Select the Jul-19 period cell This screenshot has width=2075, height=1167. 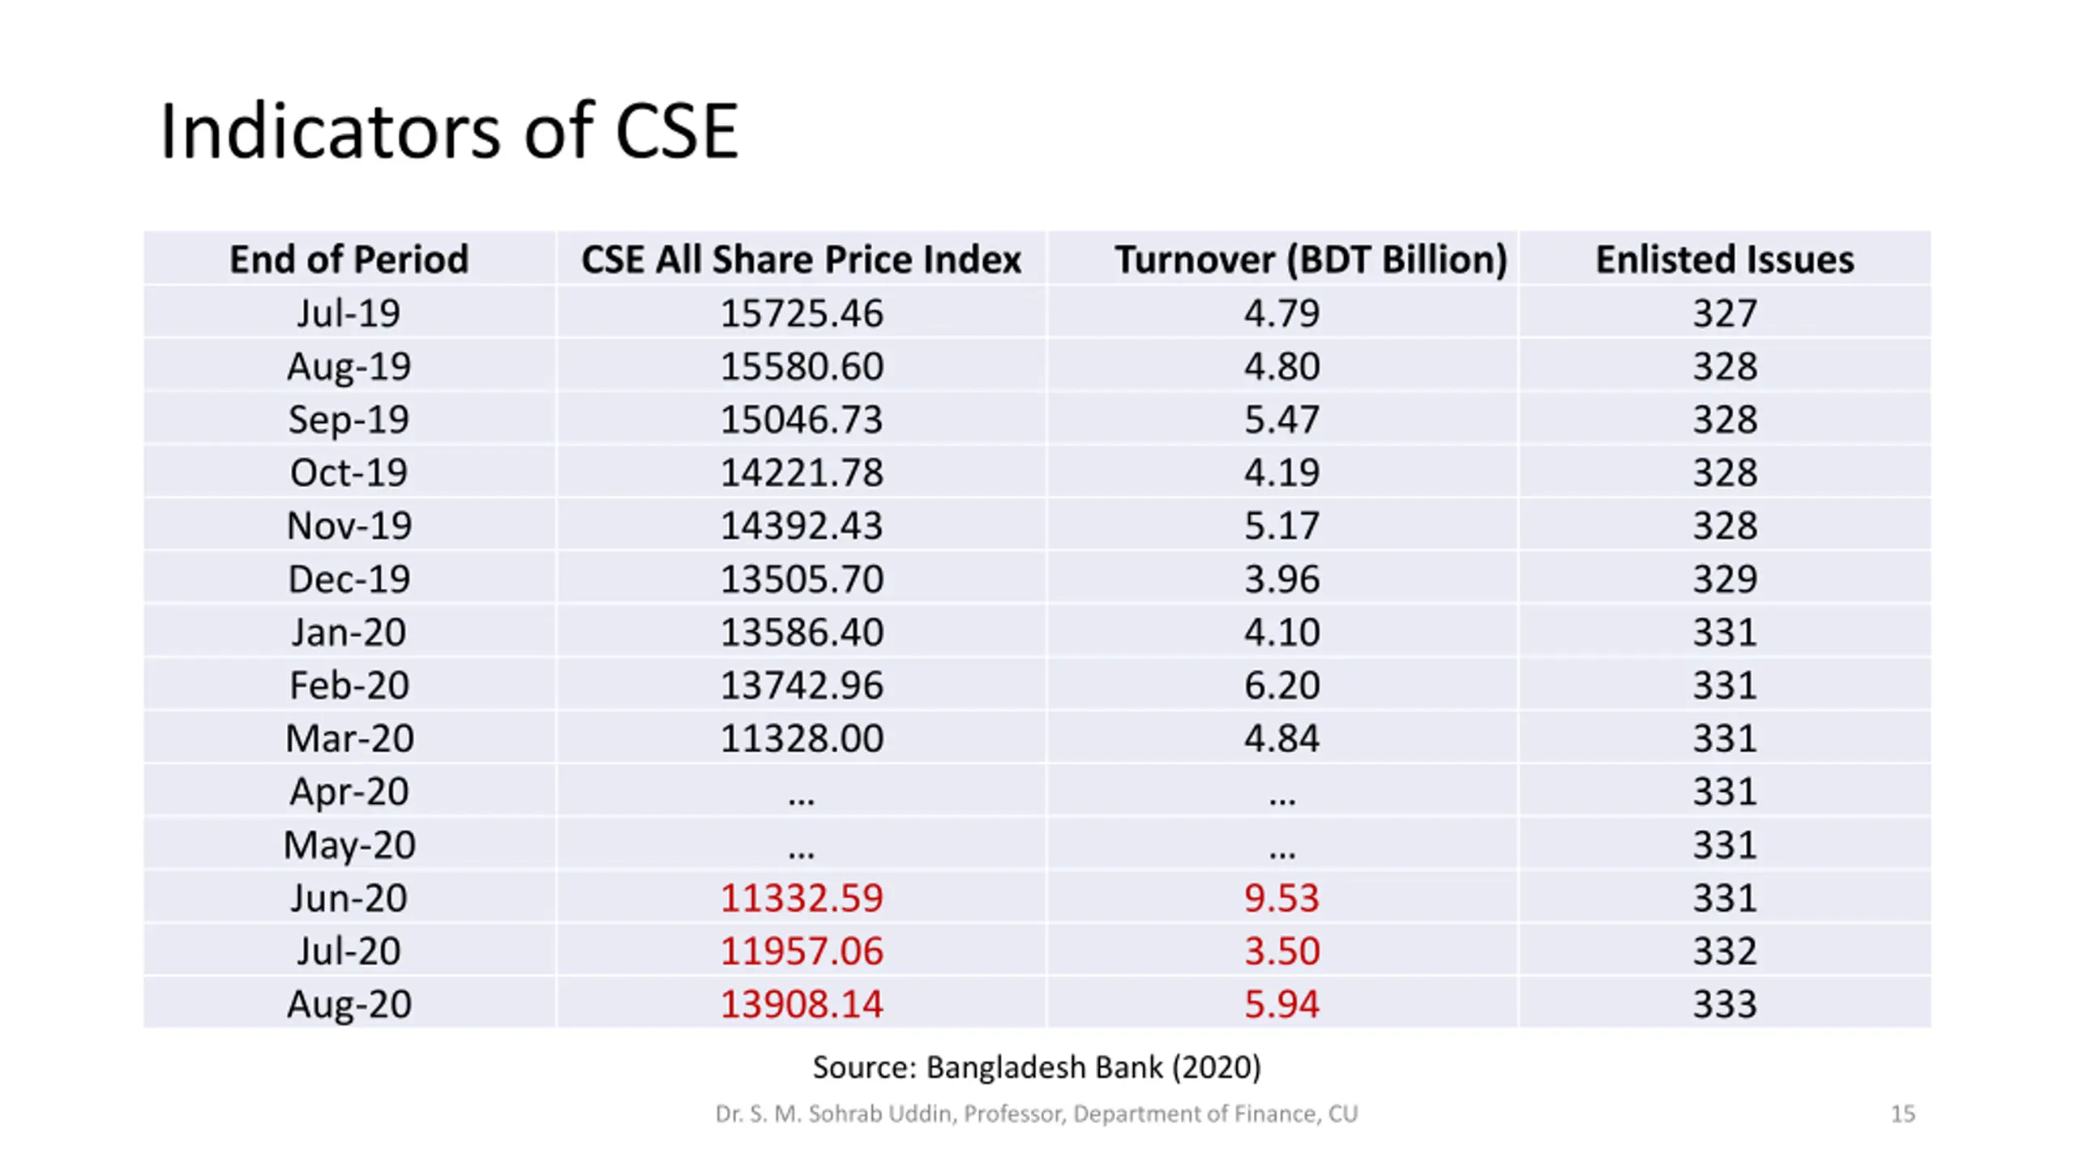pos(349,313)
